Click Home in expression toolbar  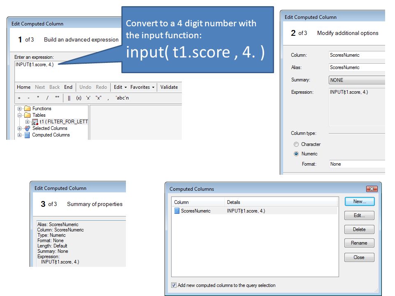(24, 87)
